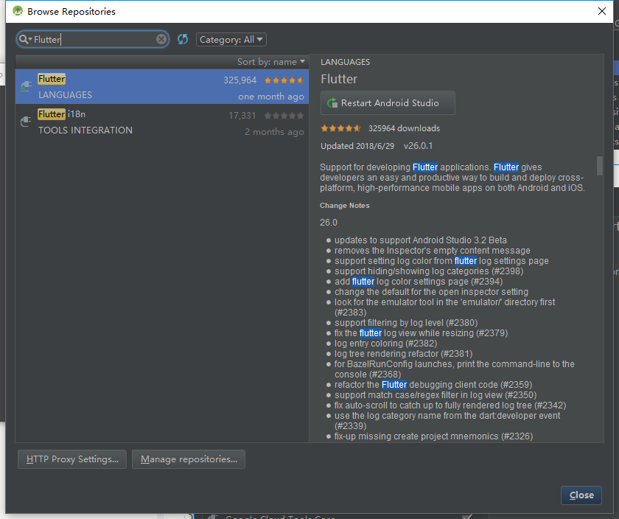Click the Flutter i18n star rating
The image size is (619, 519).
pos(284,115)
